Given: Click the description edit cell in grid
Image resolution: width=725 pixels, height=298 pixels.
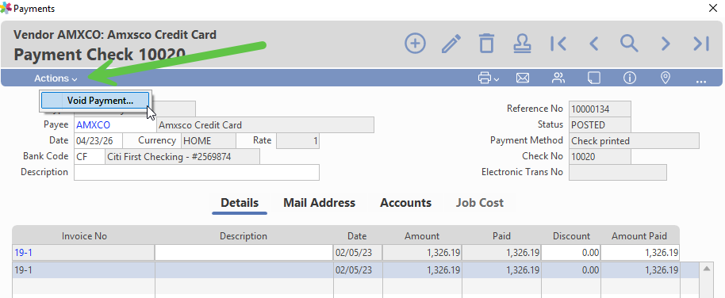Looking at the screenshot, I should [x=244, y=253].
